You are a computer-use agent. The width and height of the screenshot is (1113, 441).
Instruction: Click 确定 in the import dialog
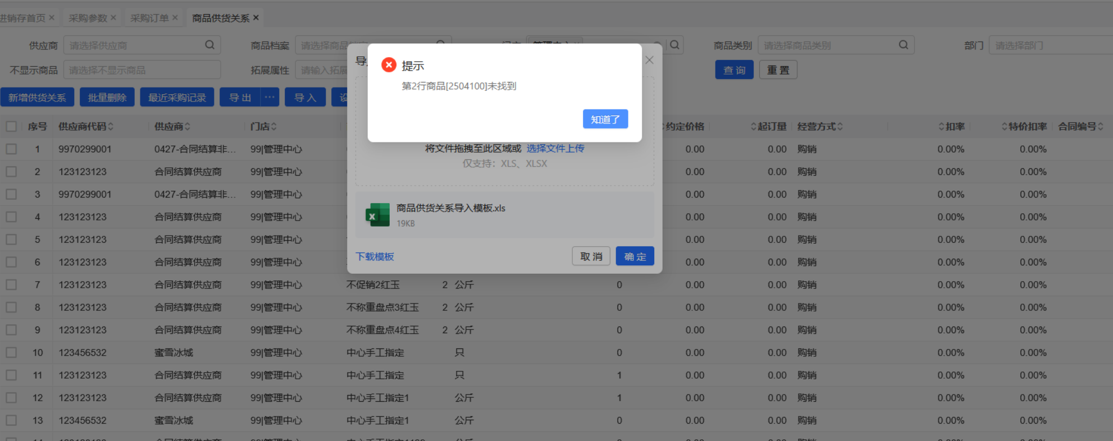click(635, 256)
